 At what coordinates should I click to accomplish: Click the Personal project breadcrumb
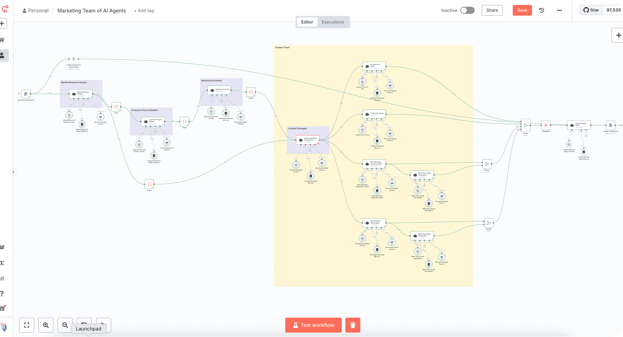pyautogui.click(x=35, y=11)
